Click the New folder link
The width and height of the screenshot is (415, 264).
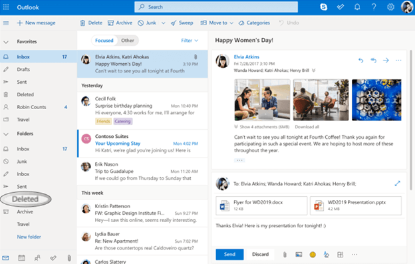(29, 237)
